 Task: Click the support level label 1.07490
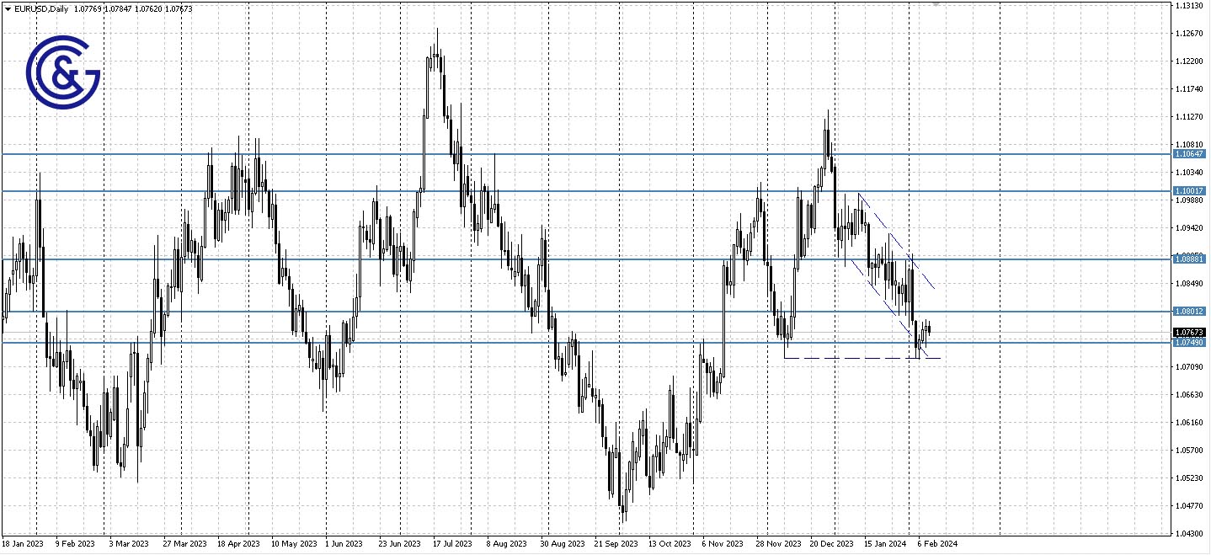(1190, 343)
